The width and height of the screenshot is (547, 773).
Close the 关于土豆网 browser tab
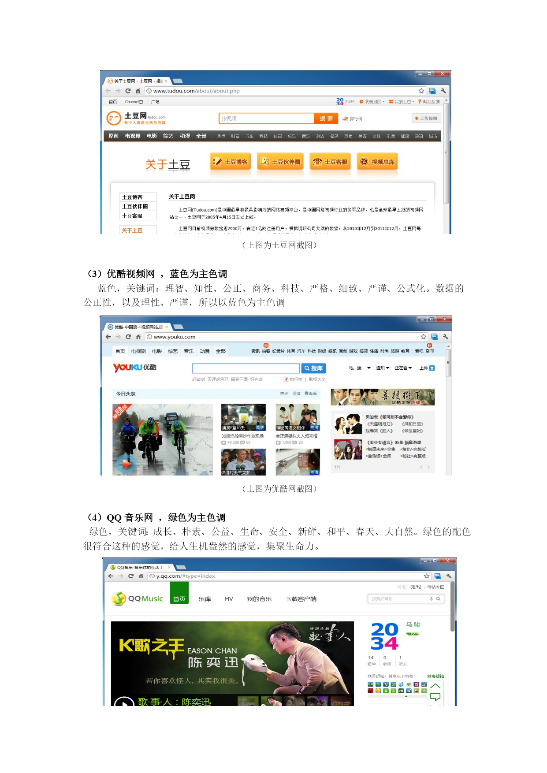tap(166, 81)
